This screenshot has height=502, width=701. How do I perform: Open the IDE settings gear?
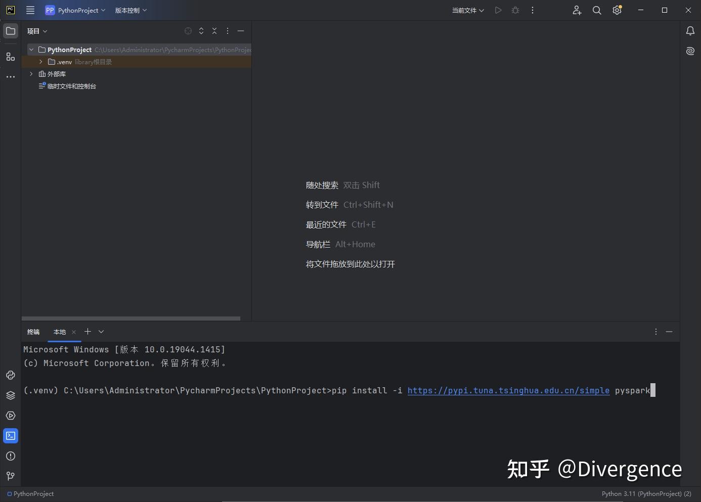click(617, 10)
